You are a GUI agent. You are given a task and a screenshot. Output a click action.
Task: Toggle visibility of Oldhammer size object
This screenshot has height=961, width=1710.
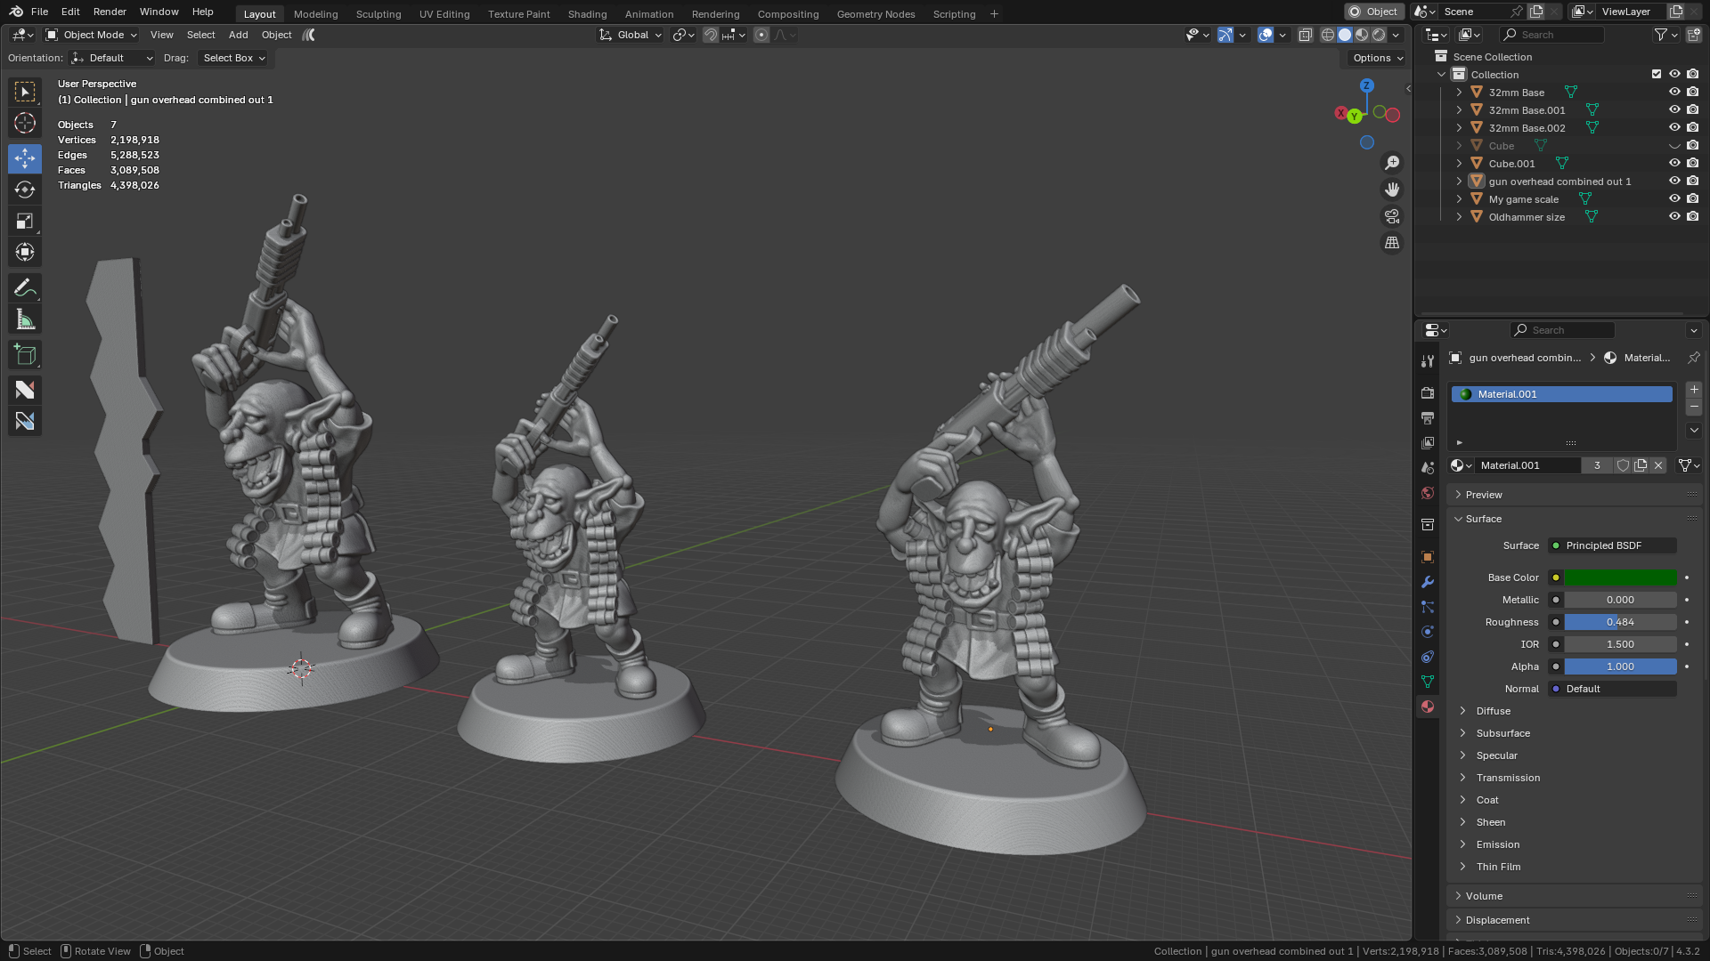[x=1674, y=216]
